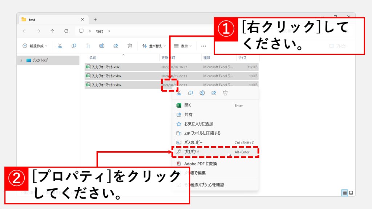
Task: Sort by the 名前 column header
Action: pos(93,58)
